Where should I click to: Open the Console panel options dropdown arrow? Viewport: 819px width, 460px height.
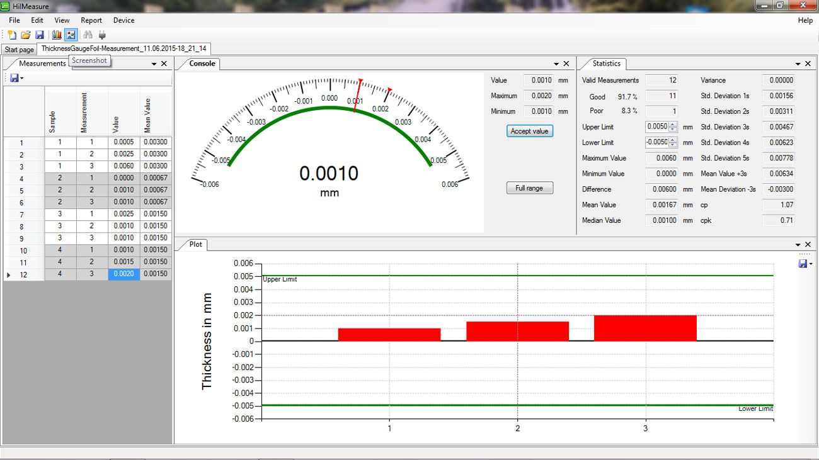click(556, 64)
